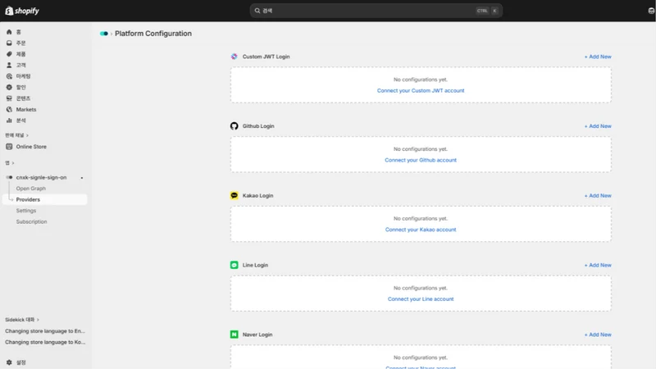Click the Kakao Login yellow icon
The image size is (656, 369).
(235, 195)
